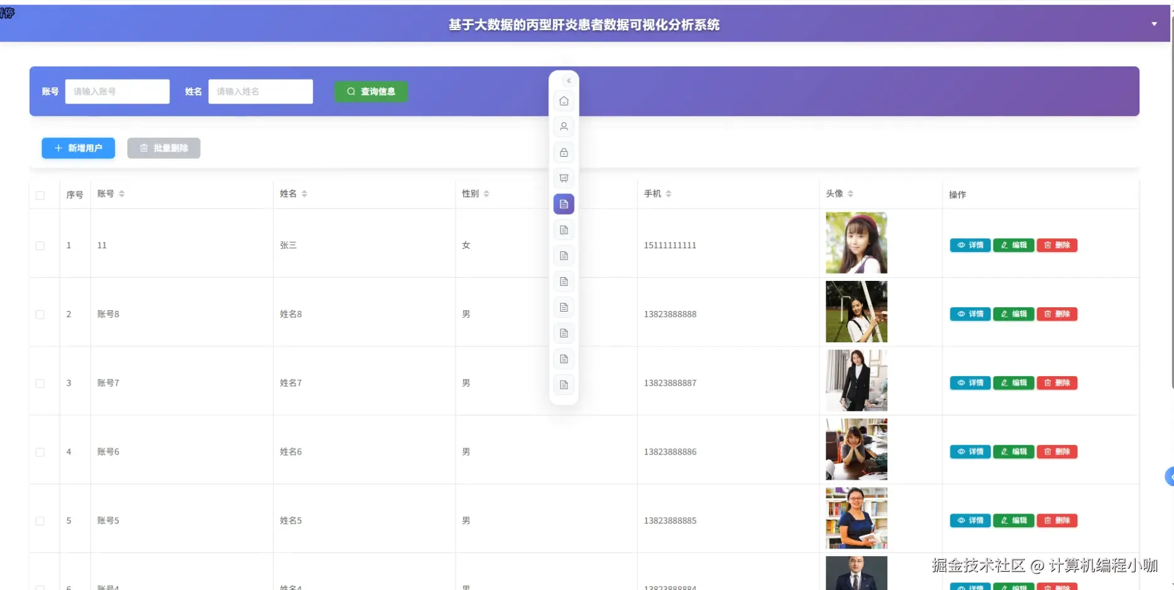Open the header dropdown arrow at top right
The image size is (1174, 590).
point(1154,24)
